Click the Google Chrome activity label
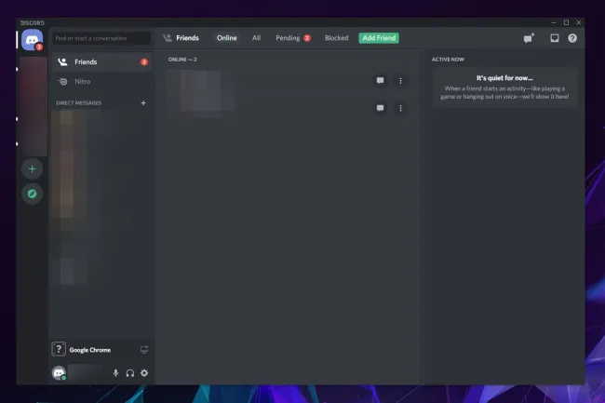605x403 pixels. point(90,350)
